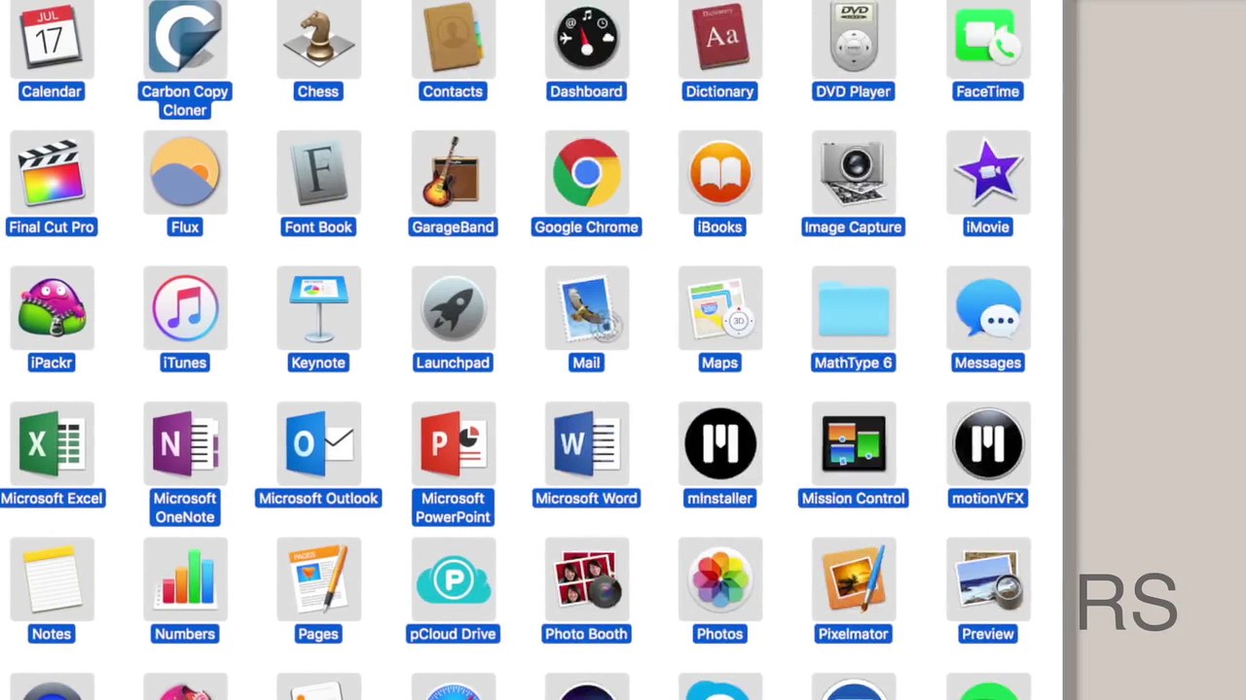Select the Notes notepad icon
Image resolution: width=1246 pixels, height=700 pixels.
coord(52,578)
